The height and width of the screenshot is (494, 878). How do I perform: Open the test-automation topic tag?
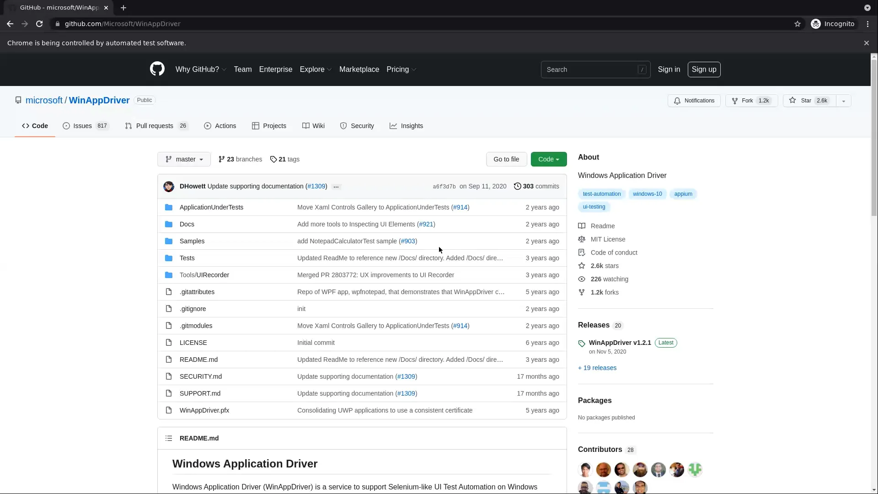(601, 194)
